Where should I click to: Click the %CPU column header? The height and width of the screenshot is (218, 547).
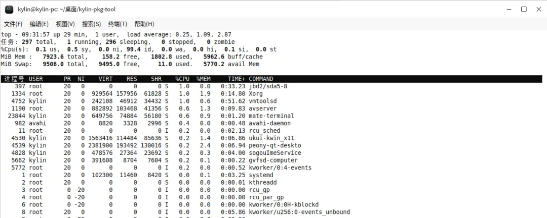182,79
